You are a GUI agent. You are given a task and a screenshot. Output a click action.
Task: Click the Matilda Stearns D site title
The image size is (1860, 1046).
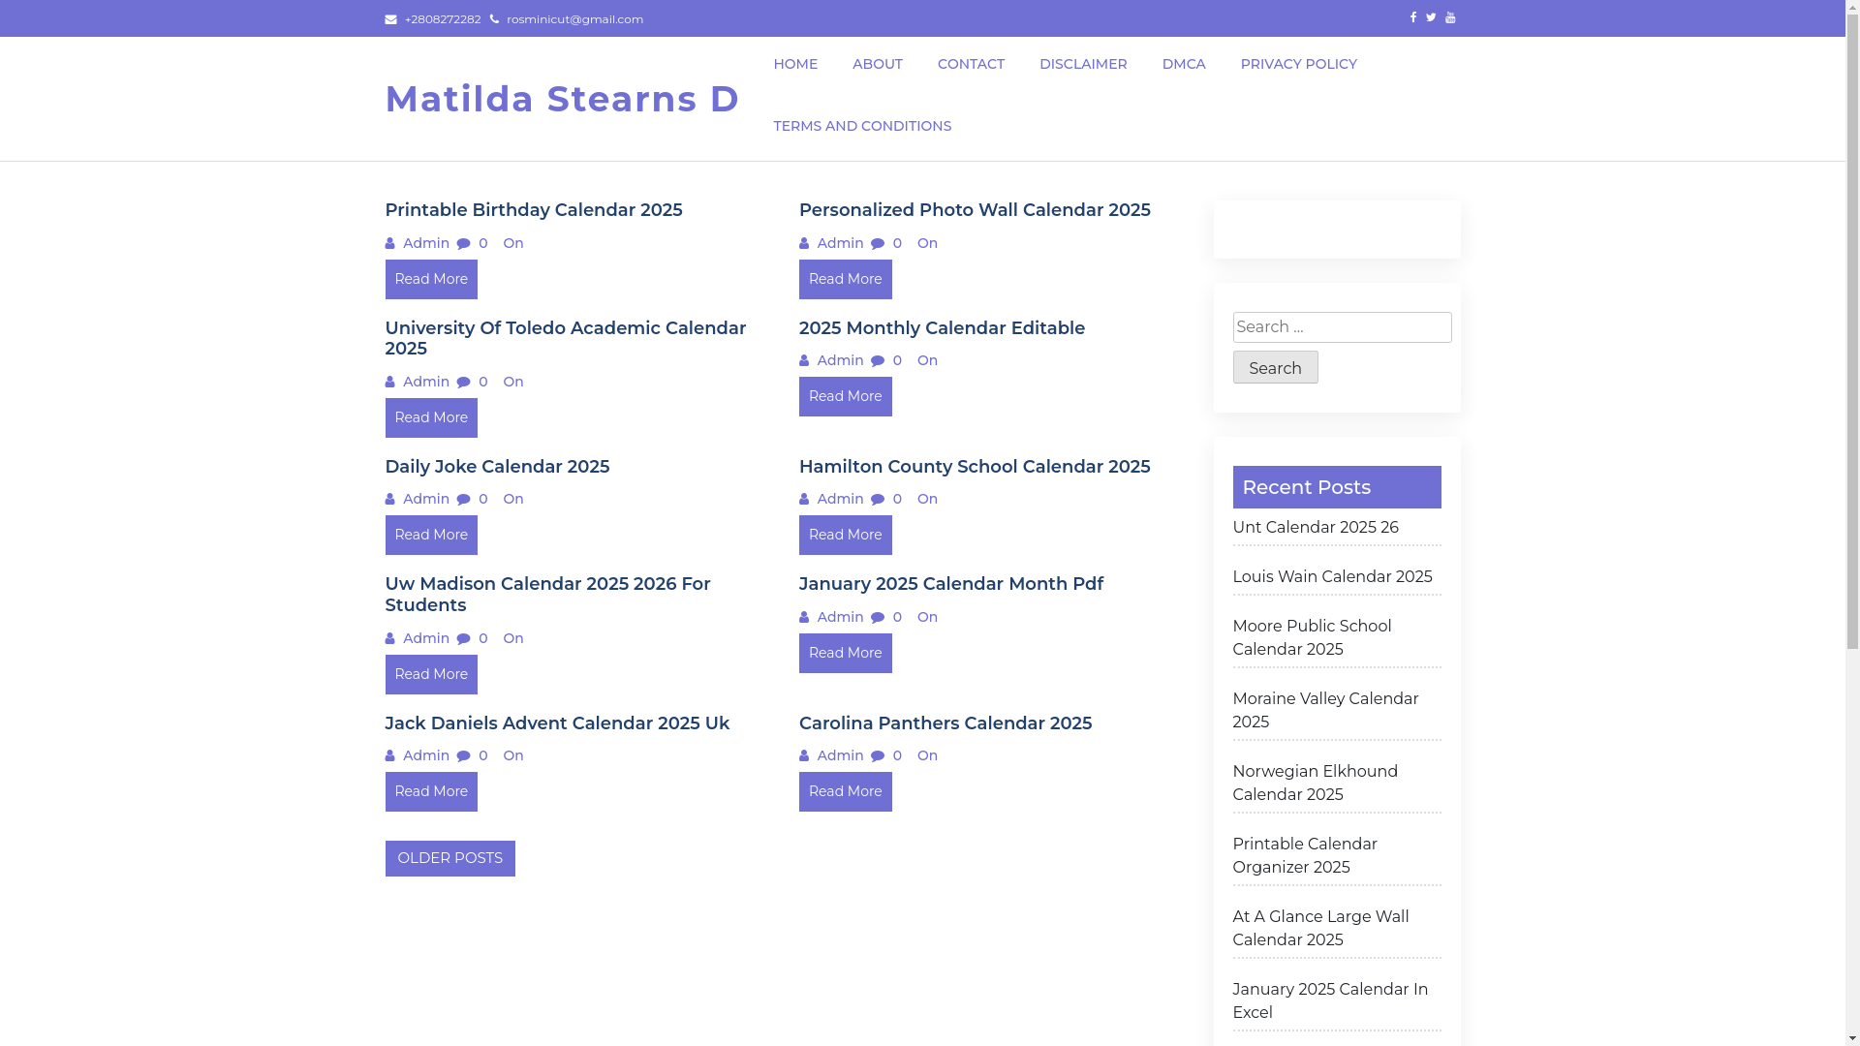point(562,99)
